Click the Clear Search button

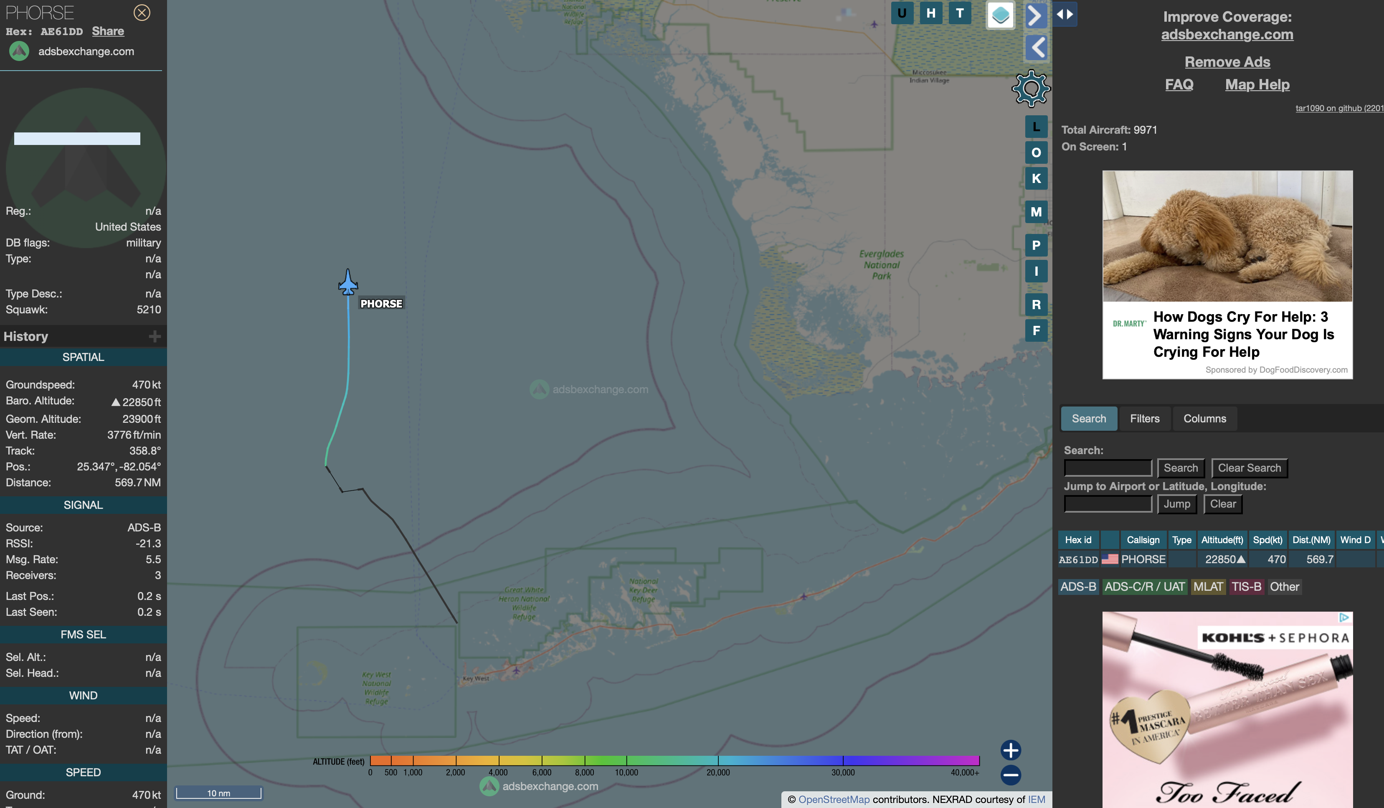pos(1250,468)
